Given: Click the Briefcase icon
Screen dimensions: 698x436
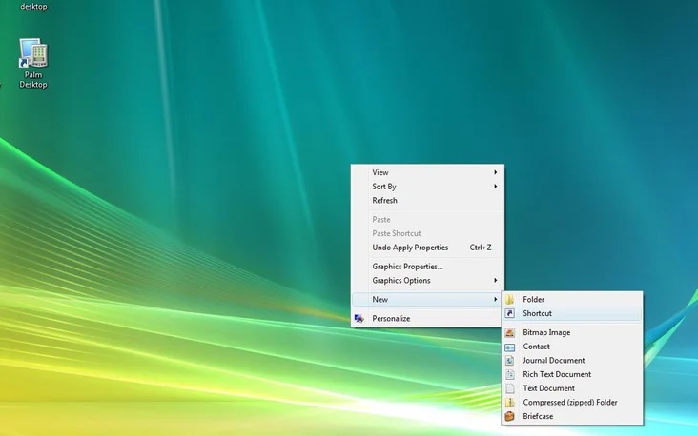Looking at the screenshot, I should pyautogui.click(x=510, y=416).
